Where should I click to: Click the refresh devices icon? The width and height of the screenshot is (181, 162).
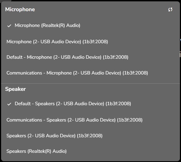click(x=170, y=10)
